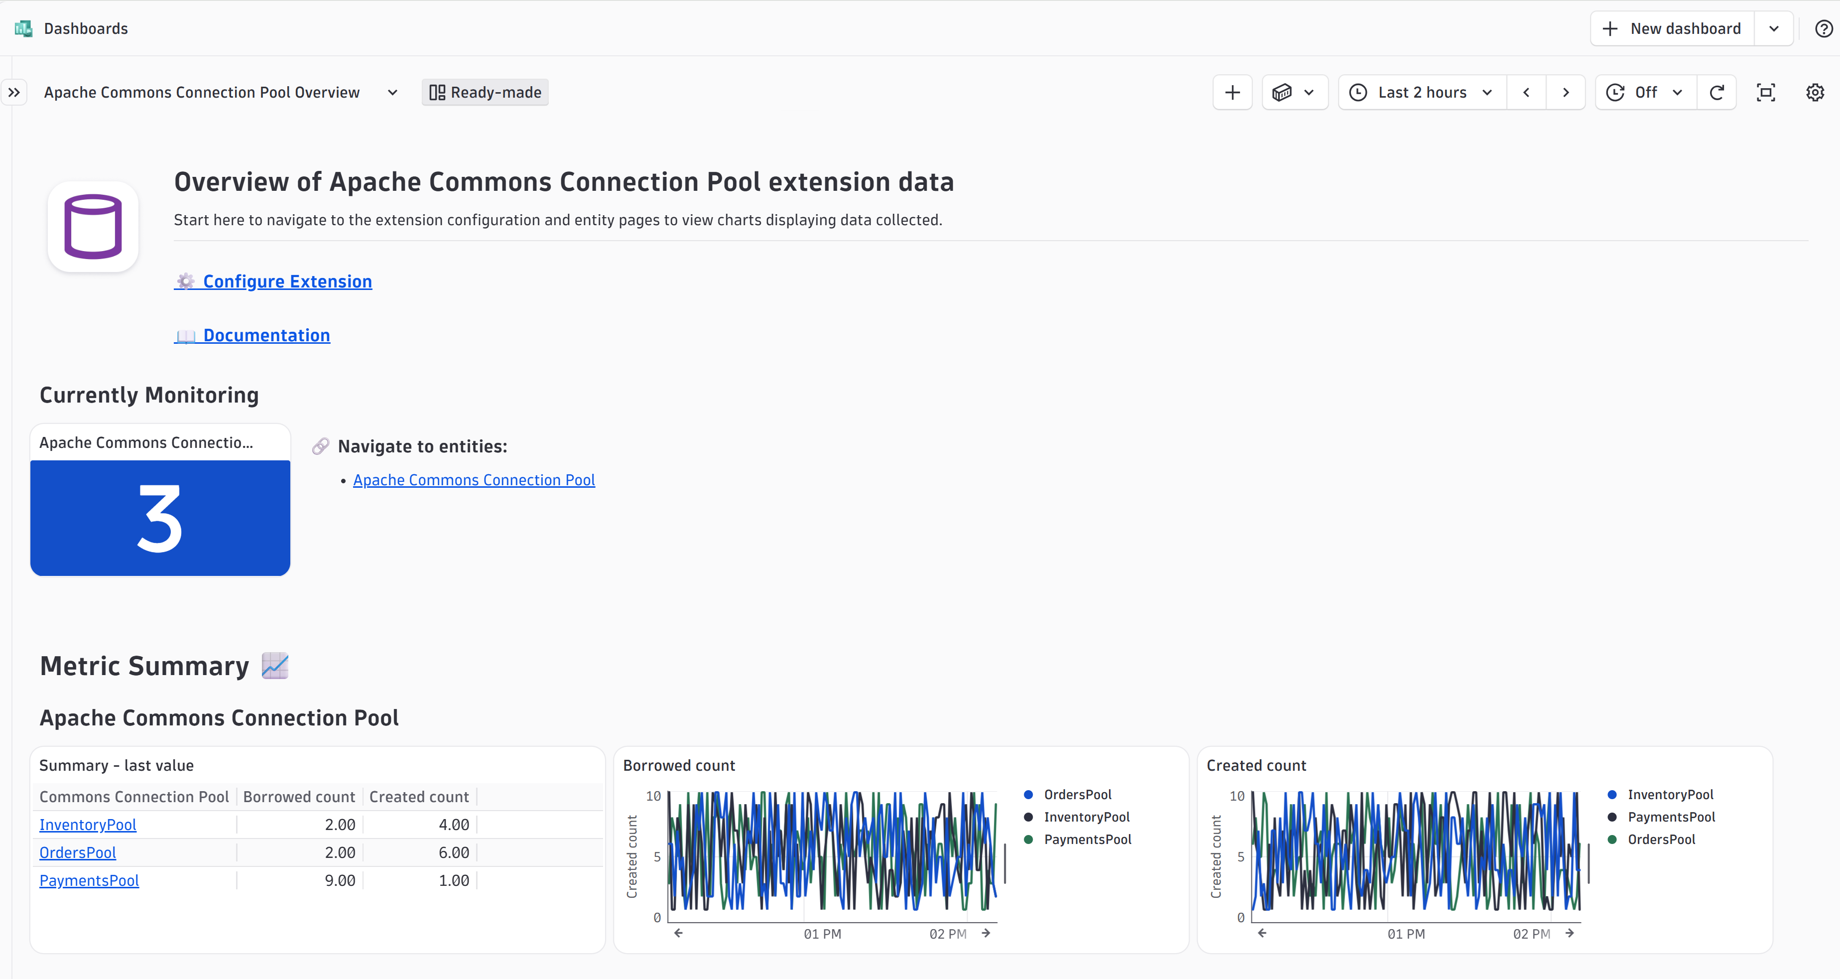Open dashboard settings gear
This screenshot has height=979, width=1840.
[1815, 92]
